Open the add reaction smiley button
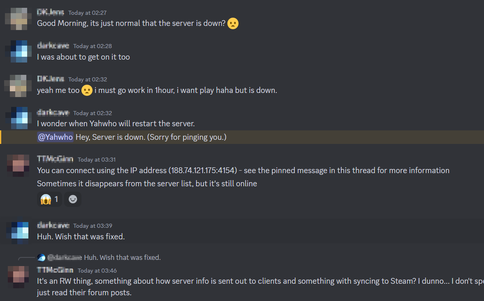The width and height of the screenshot is (484, 301). tap(73, 199)
